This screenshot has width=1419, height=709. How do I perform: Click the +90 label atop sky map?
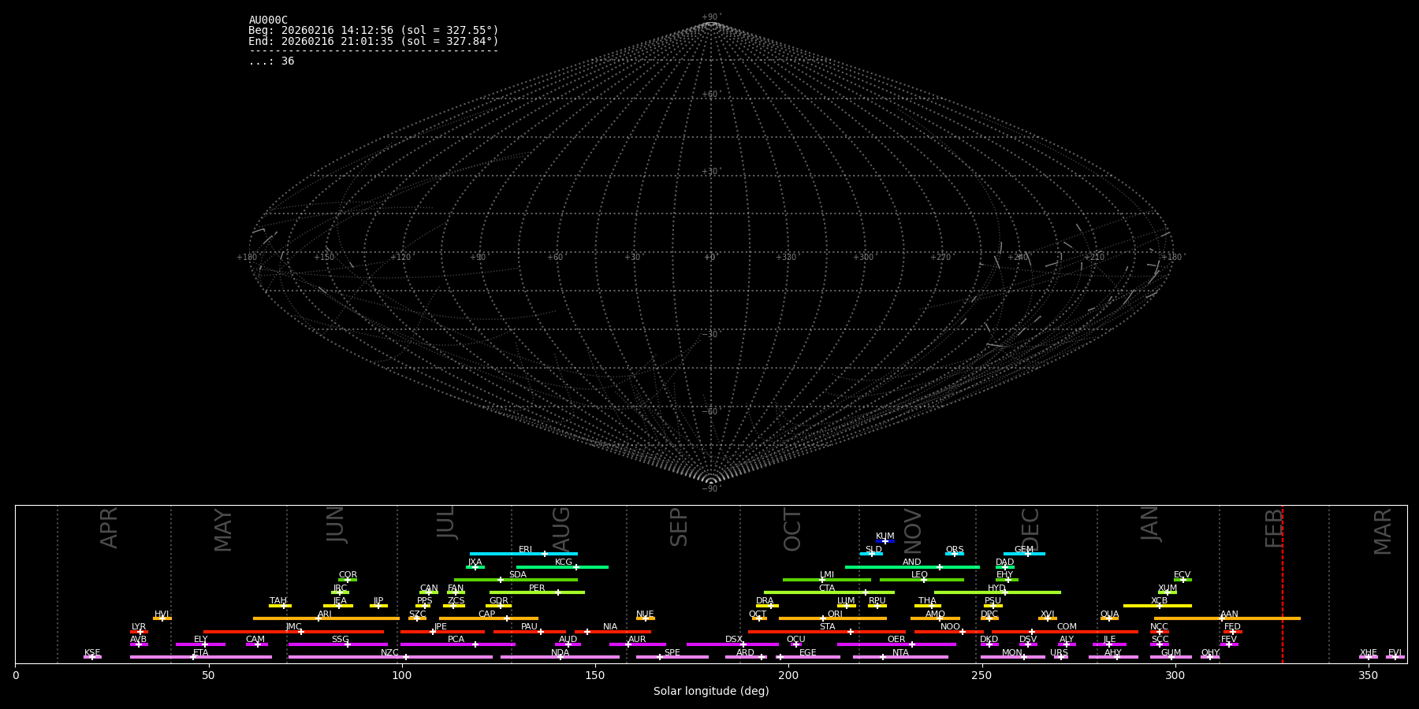point(710,17)
